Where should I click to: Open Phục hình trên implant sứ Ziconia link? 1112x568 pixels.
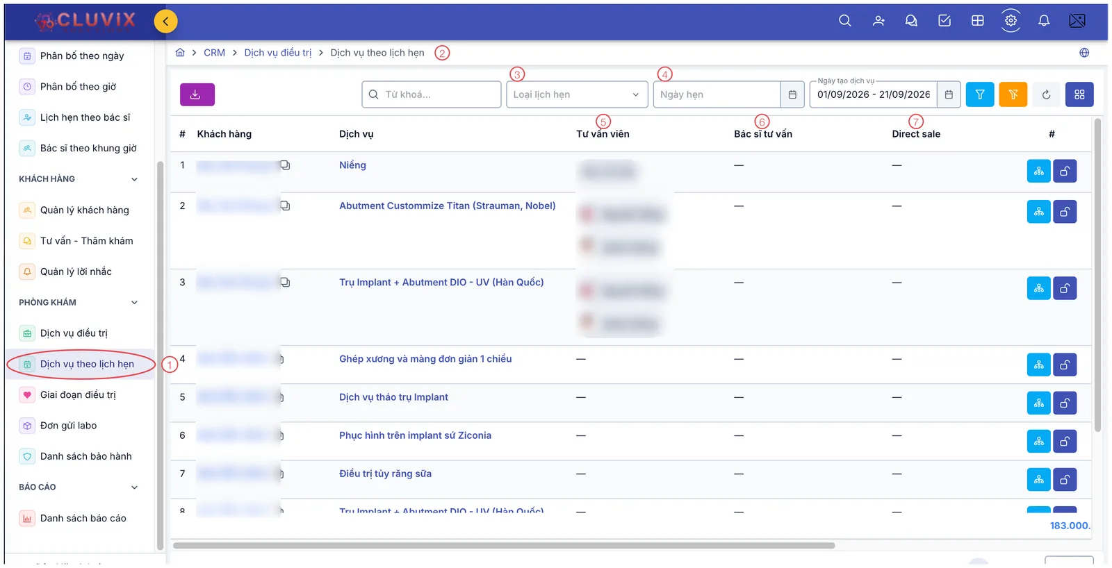[x=415, y=435]
